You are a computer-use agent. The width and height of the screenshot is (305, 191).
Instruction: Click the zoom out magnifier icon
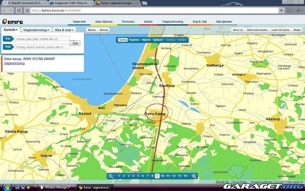coord(111,176)
